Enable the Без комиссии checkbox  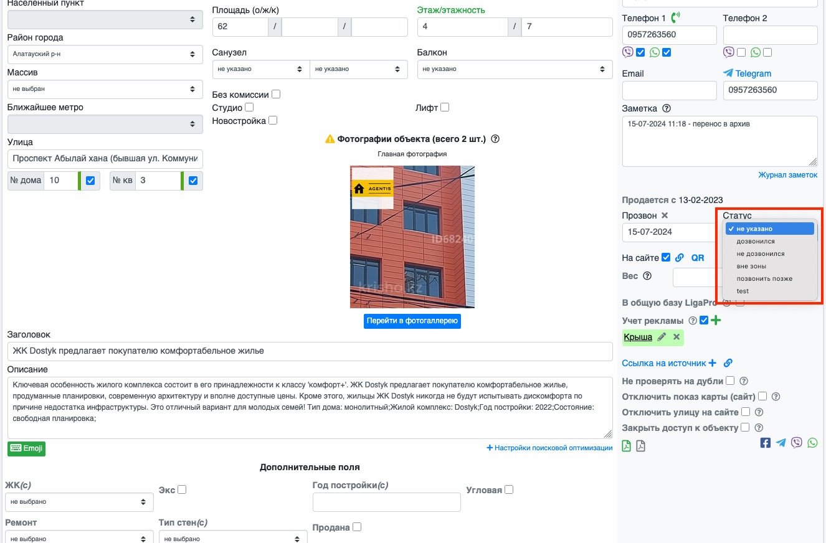point(276,95)
